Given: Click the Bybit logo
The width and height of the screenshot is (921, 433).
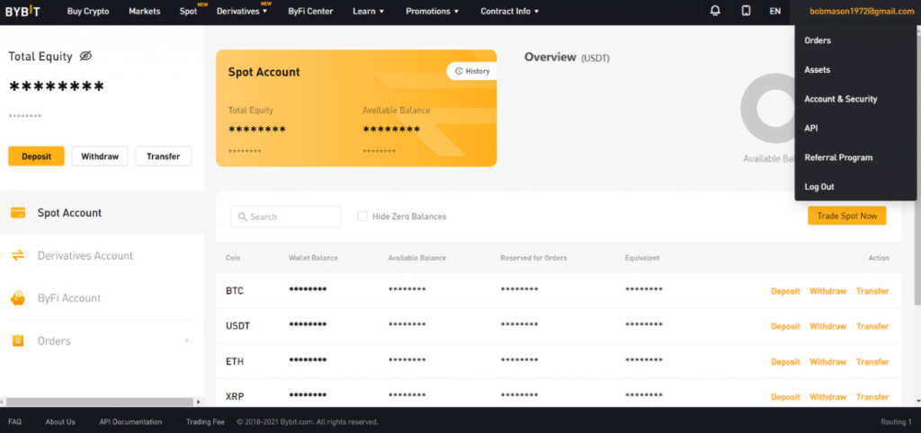Looking at the screenshot, I should tap(22, 11).
